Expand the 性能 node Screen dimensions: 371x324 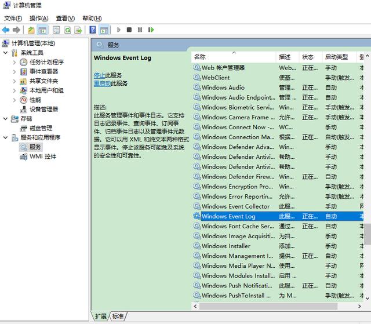click(x=14, y=100)
